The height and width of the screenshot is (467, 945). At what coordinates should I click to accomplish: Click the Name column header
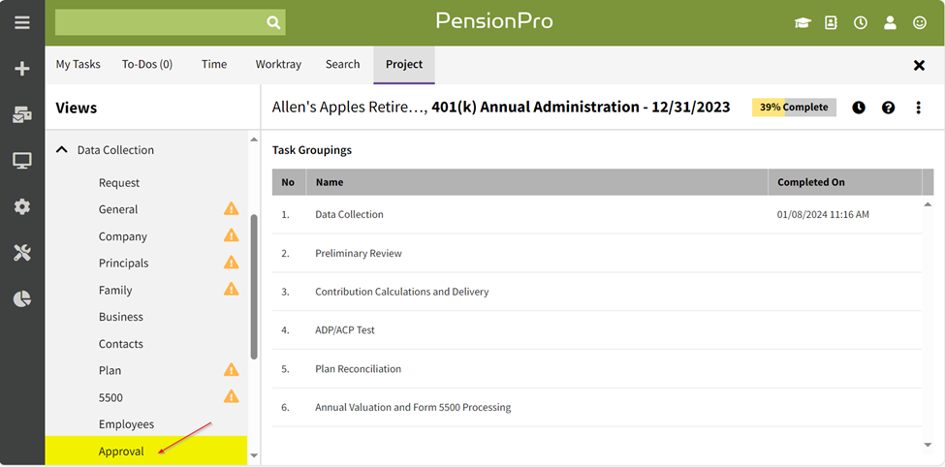tap(537, 182)
